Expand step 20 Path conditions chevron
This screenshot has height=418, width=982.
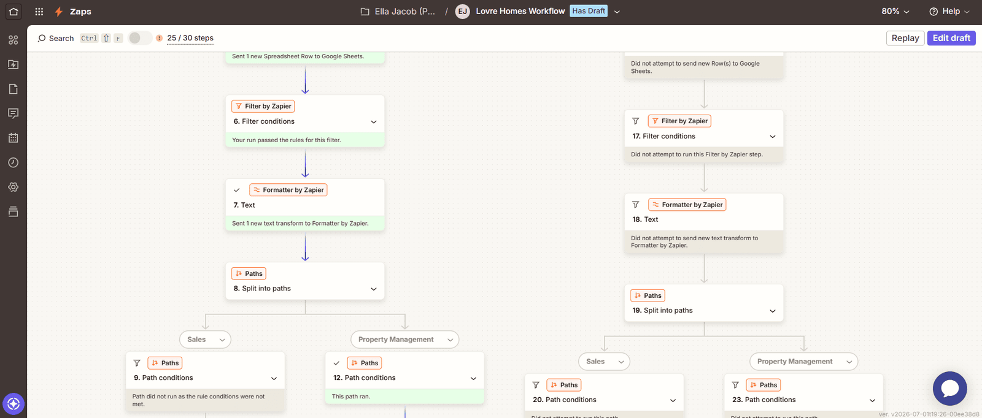pyautogui.click(x=673, y=400)
